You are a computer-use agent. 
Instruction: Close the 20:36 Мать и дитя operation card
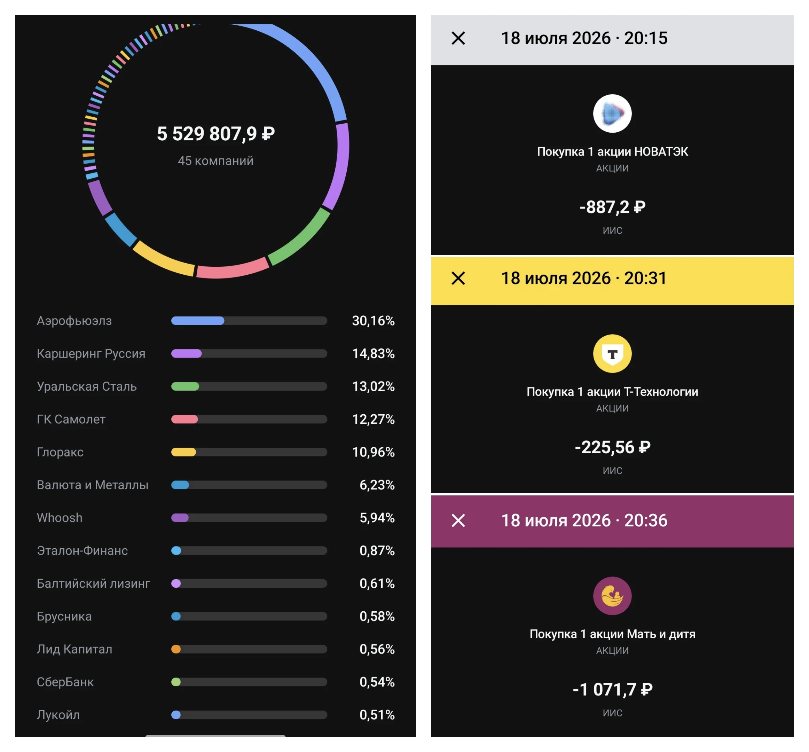pyautogui.click(x=458, y=520)
